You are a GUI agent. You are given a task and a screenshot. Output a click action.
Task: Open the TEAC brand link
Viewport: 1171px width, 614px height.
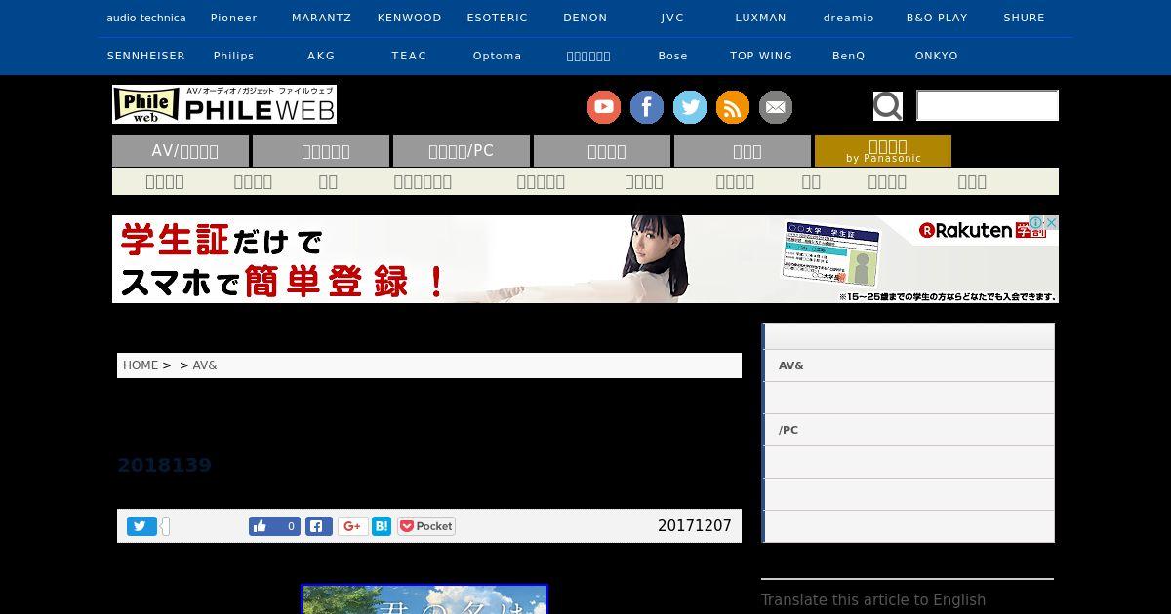(410, 56)
